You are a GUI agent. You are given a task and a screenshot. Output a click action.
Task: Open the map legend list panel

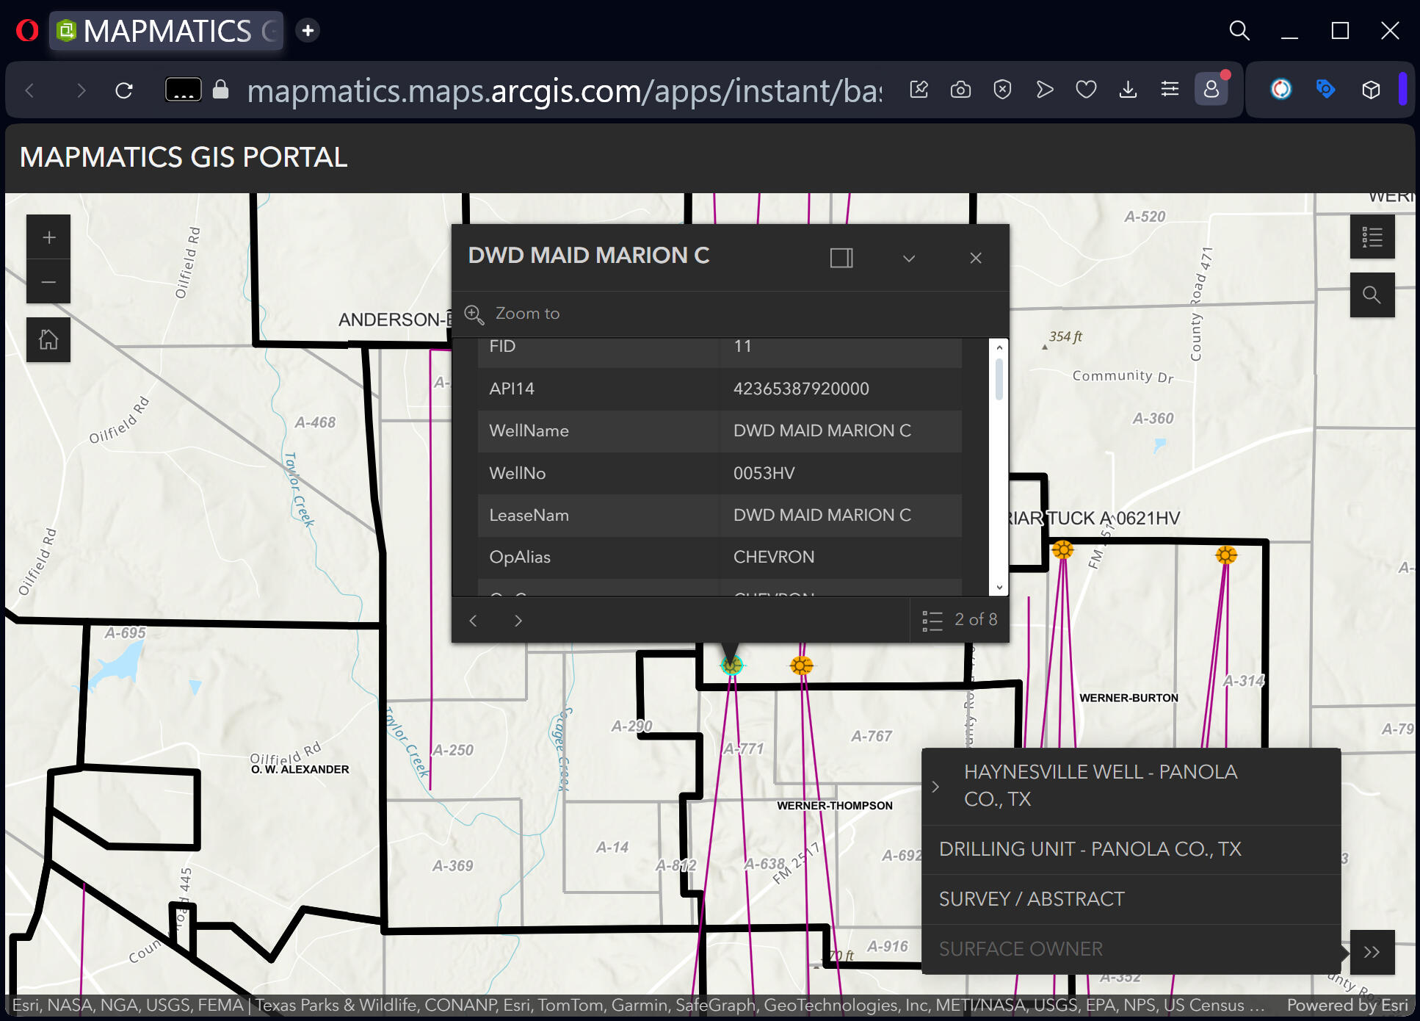(x=1372, y=237)
